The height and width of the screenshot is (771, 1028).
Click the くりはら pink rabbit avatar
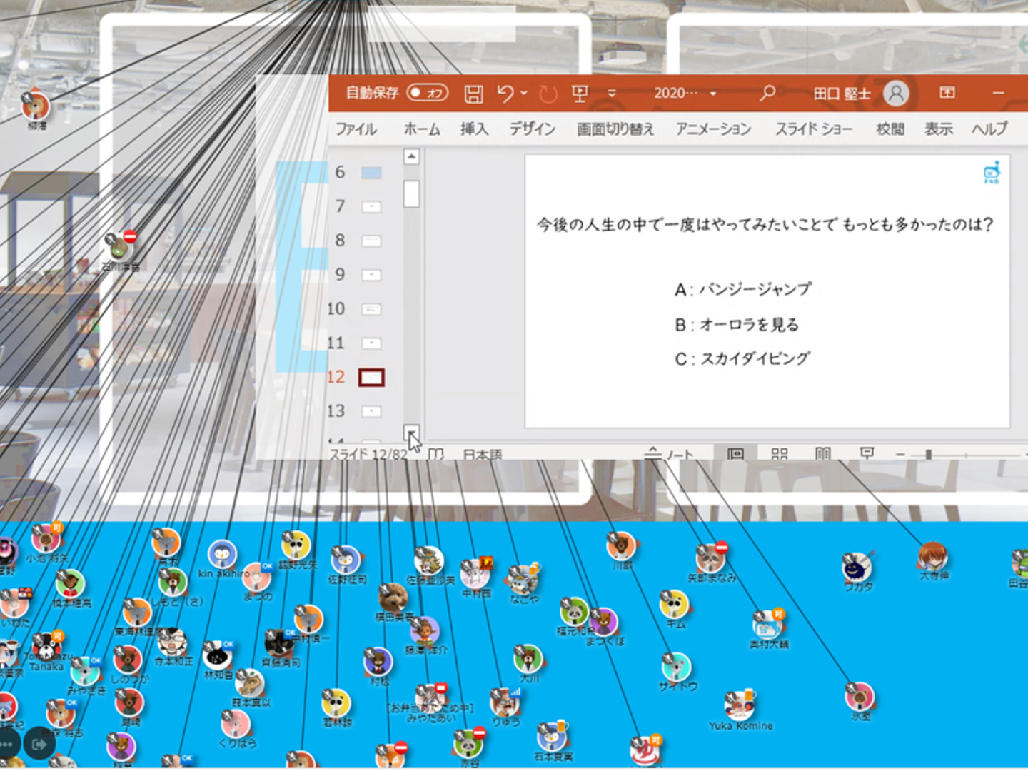235,725
